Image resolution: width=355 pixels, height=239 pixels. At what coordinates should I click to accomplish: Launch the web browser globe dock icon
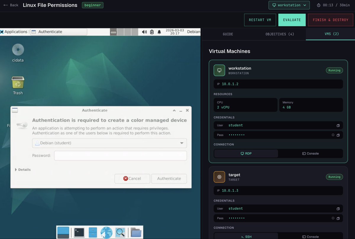[x=106, y=233]
